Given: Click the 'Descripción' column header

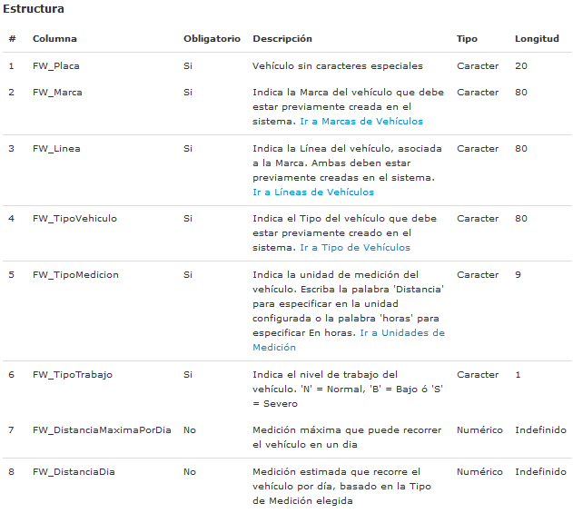Looking at the screenshot, I should 282,39.
